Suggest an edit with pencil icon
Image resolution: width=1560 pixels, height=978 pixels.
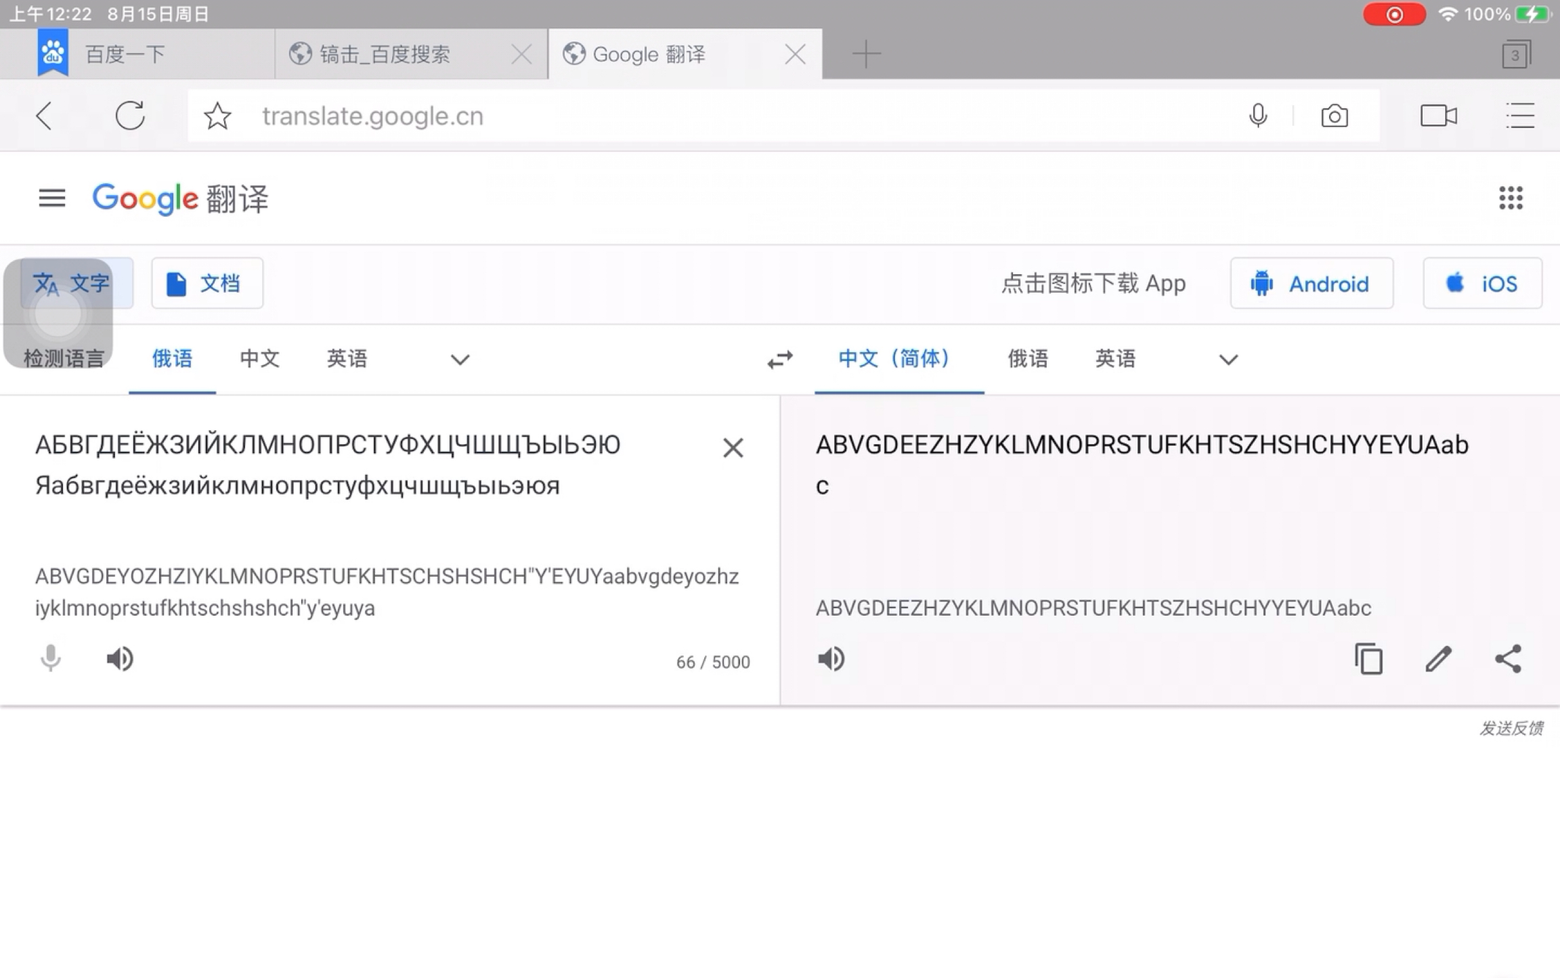point(1438,658)
